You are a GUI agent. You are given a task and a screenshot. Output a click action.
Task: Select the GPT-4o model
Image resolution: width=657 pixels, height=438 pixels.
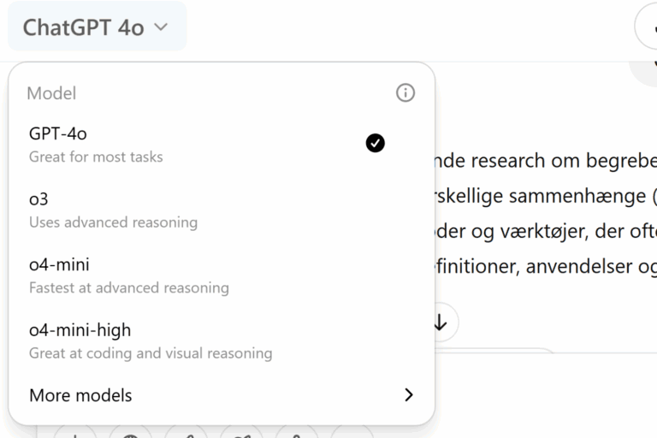222,145
